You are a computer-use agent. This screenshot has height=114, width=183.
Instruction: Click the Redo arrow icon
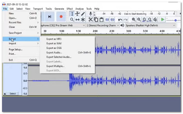(125, 20)
